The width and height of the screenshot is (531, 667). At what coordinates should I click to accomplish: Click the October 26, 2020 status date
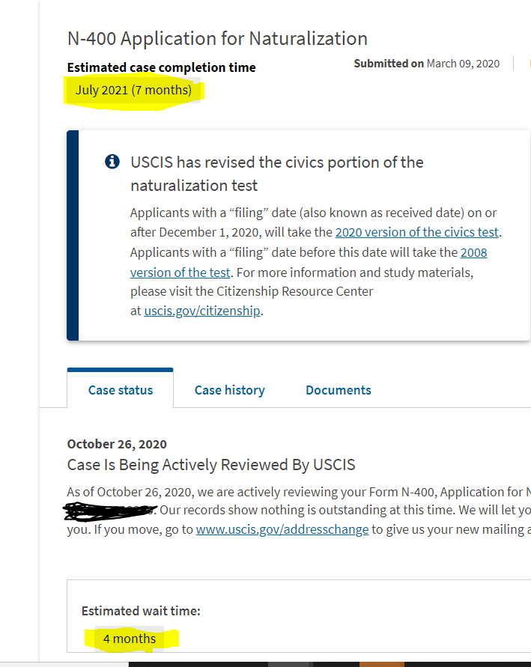117,444
